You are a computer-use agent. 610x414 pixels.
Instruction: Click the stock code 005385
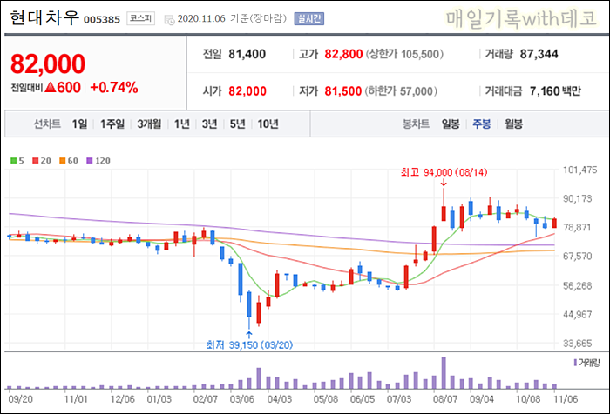click(102, 19)
